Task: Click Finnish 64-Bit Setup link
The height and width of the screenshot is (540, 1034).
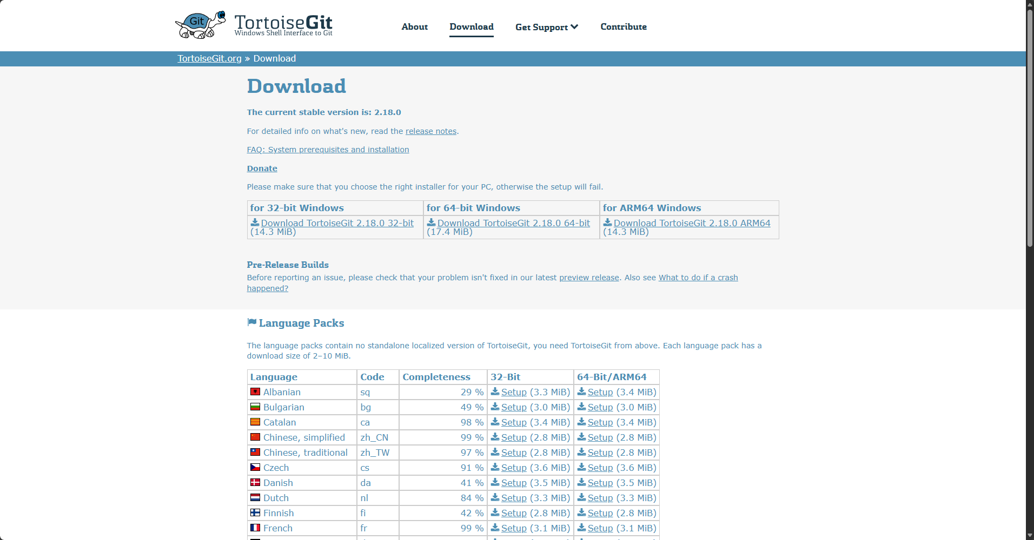Action: coord(600,513)
